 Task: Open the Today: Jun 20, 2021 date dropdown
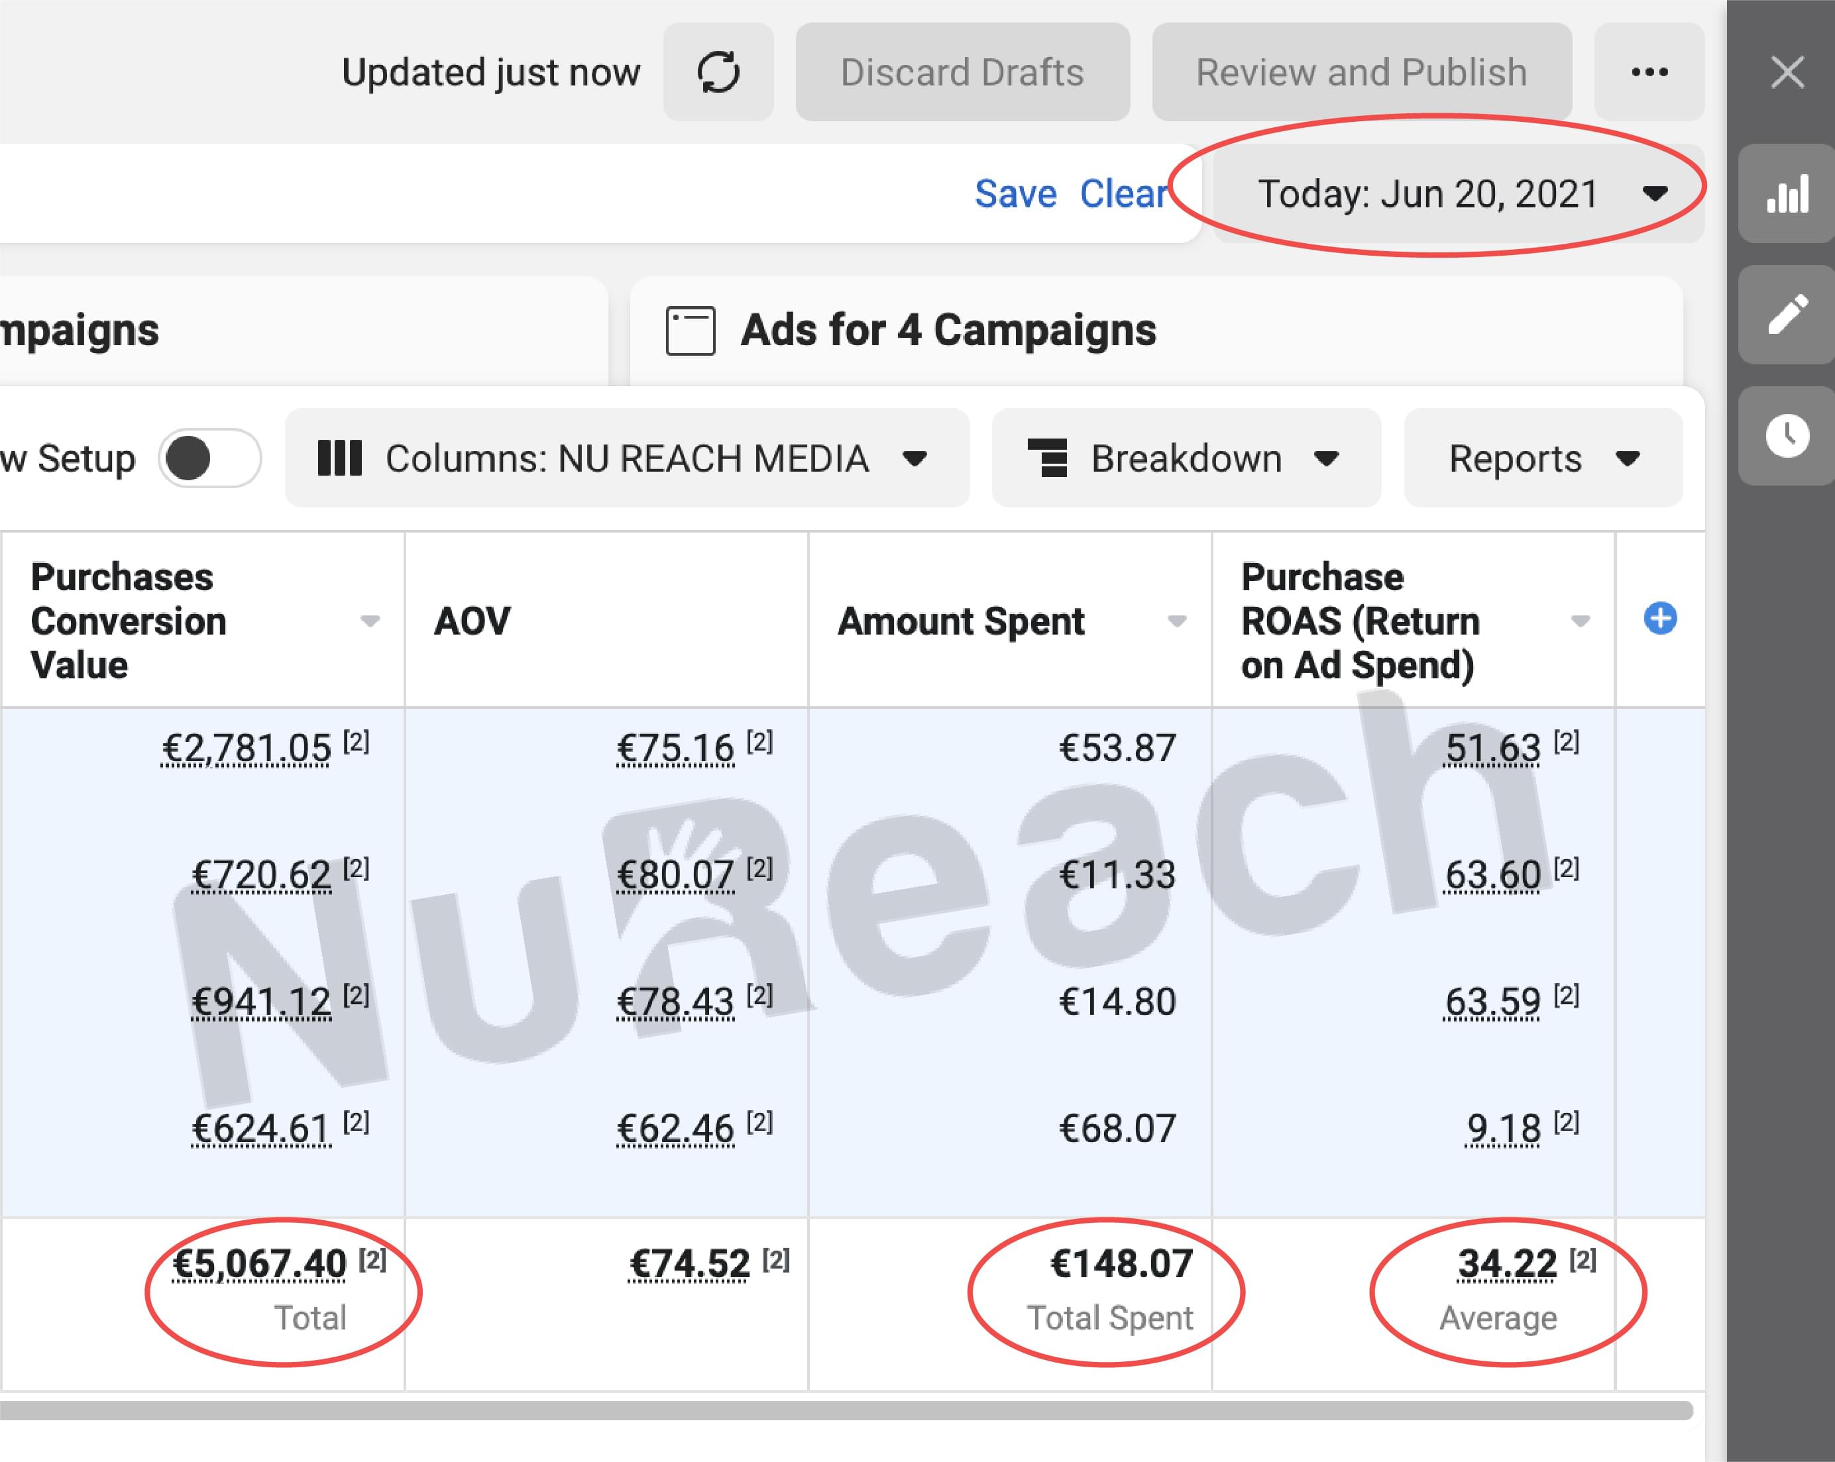pyautogui.click(x=1459, y=194)
